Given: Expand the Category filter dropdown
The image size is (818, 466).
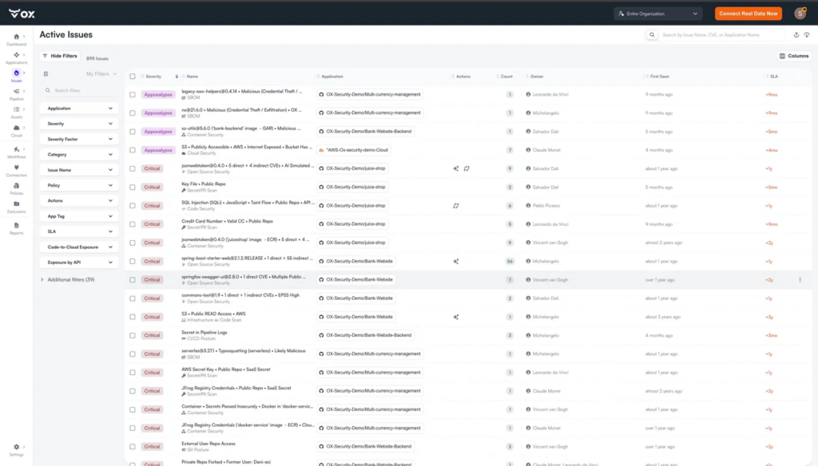Looking at the screenshot, I should [x=79, y=155].
